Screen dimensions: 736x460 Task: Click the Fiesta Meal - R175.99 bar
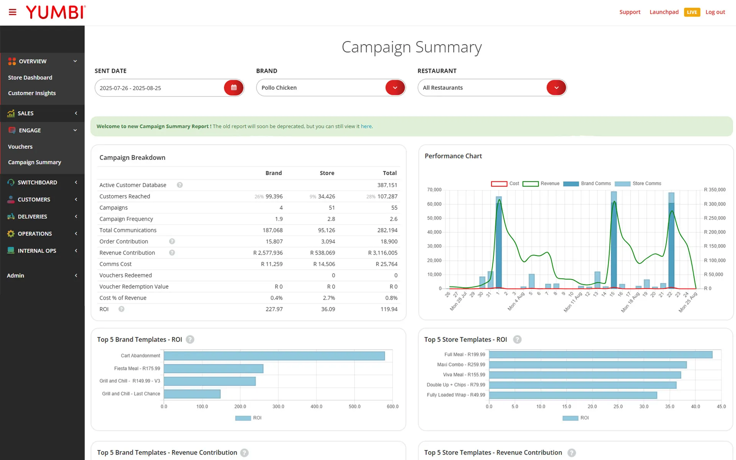point(214,368)
